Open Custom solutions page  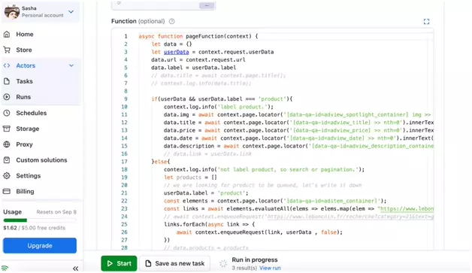coord(41,160)
